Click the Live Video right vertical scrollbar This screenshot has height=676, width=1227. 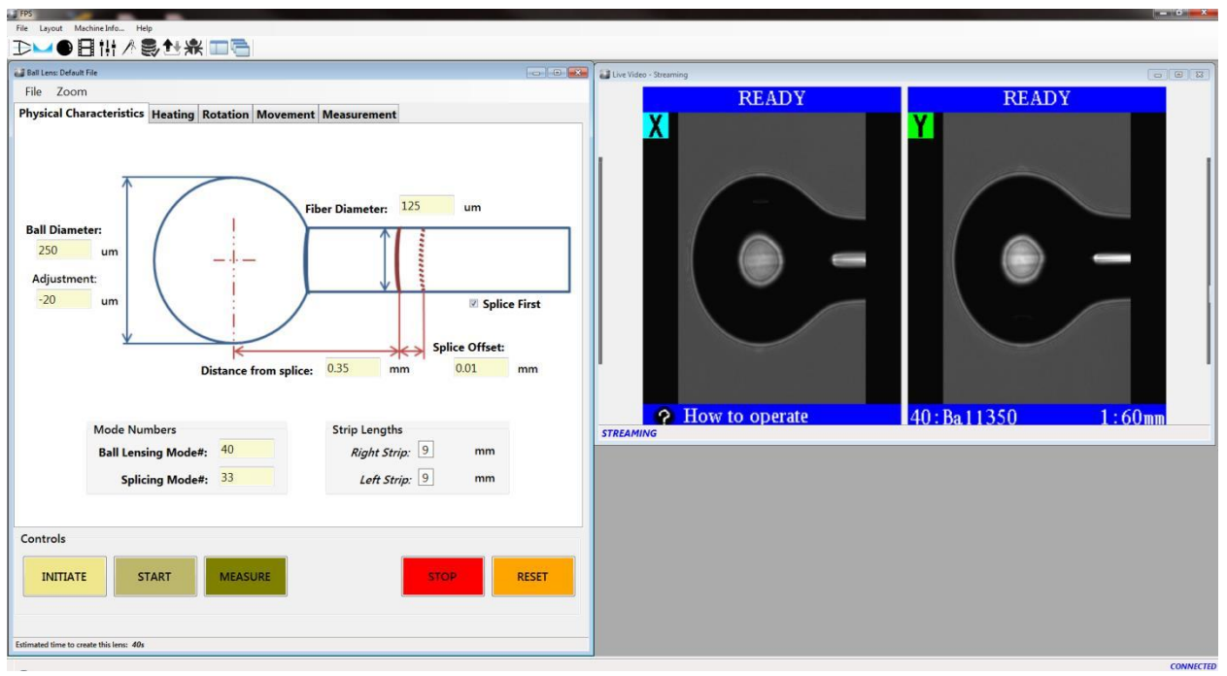[x=1209, y=260]
